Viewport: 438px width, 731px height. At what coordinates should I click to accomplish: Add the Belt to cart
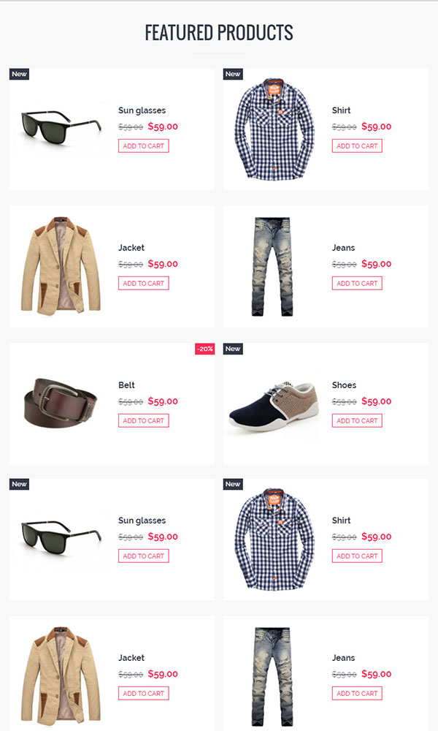(143, 420)
